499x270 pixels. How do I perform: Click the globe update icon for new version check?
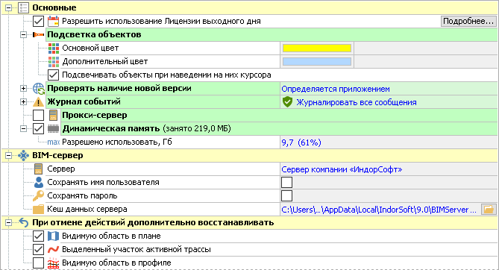39,89
